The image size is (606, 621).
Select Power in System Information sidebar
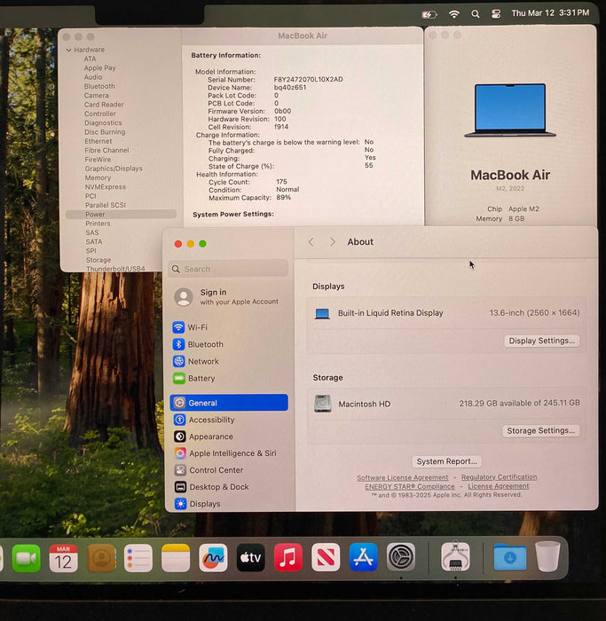(121, 215)
